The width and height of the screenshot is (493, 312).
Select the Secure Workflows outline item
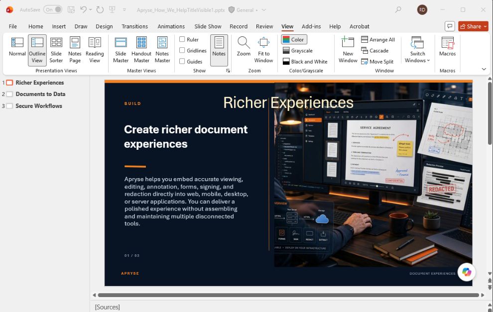39,106
